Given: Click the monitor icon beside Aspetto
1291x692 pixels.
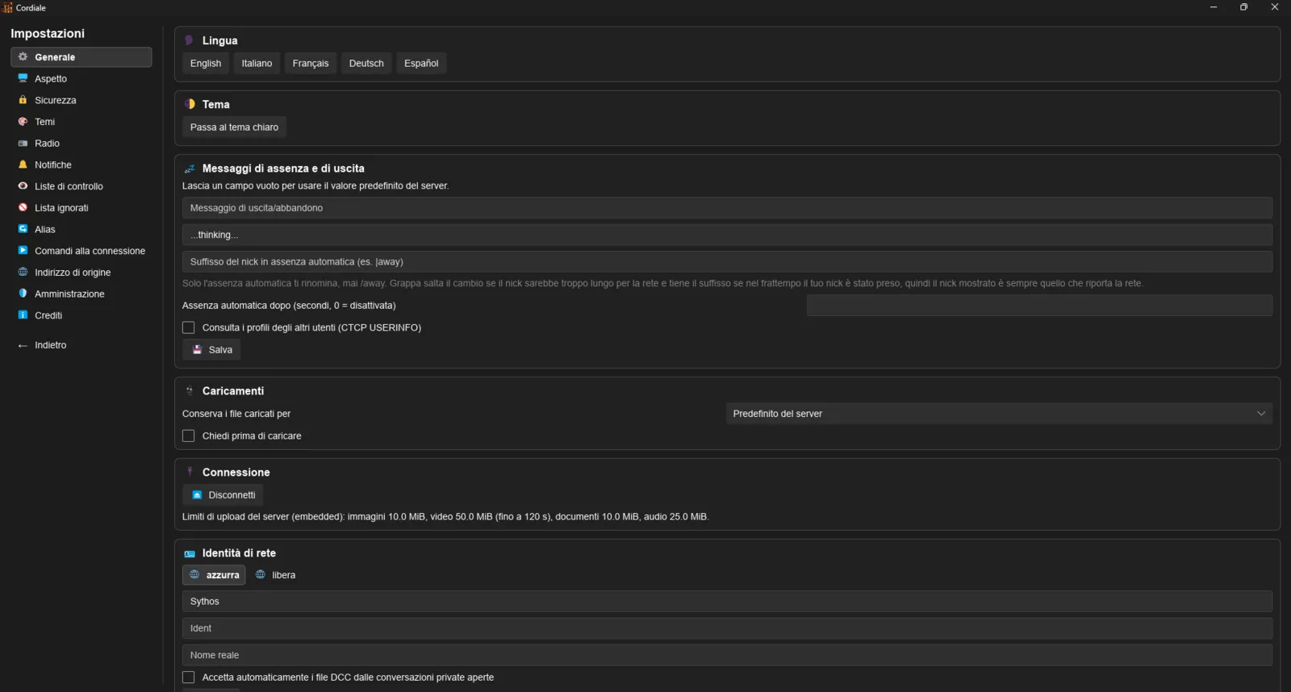Looking at the screenshot, I should click(x=23, y=78).
